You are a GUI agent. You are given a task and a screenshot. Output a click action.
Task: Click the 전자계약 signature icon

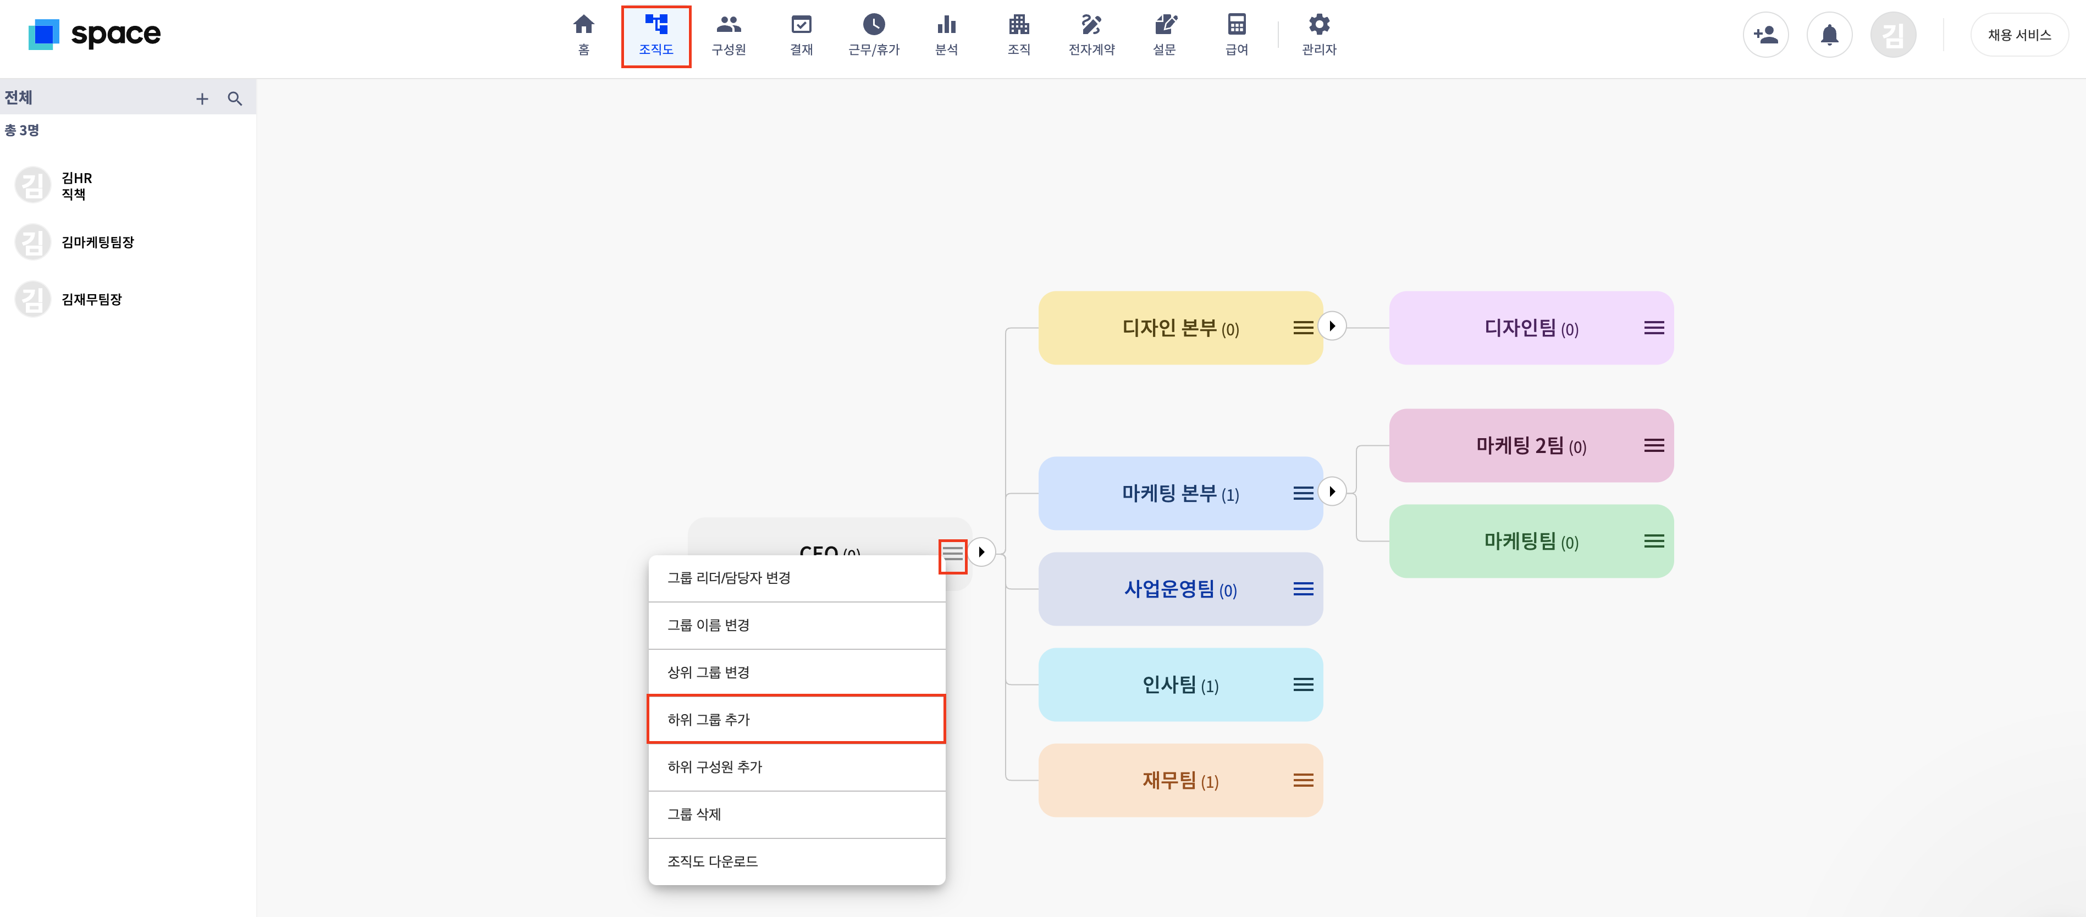point(1091,24)
